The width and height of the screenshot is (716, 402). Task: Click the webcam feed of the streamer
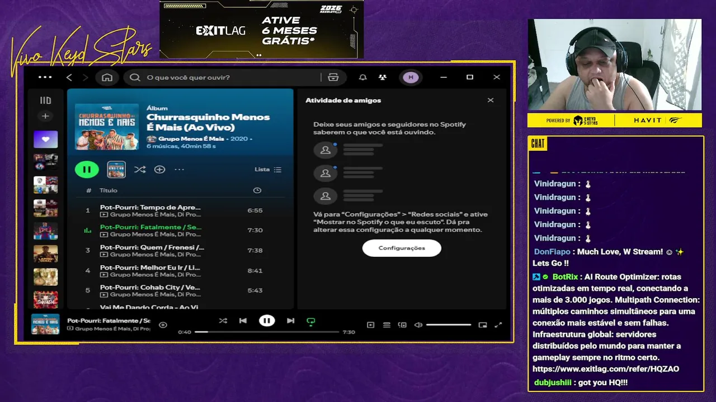(615, 65)
